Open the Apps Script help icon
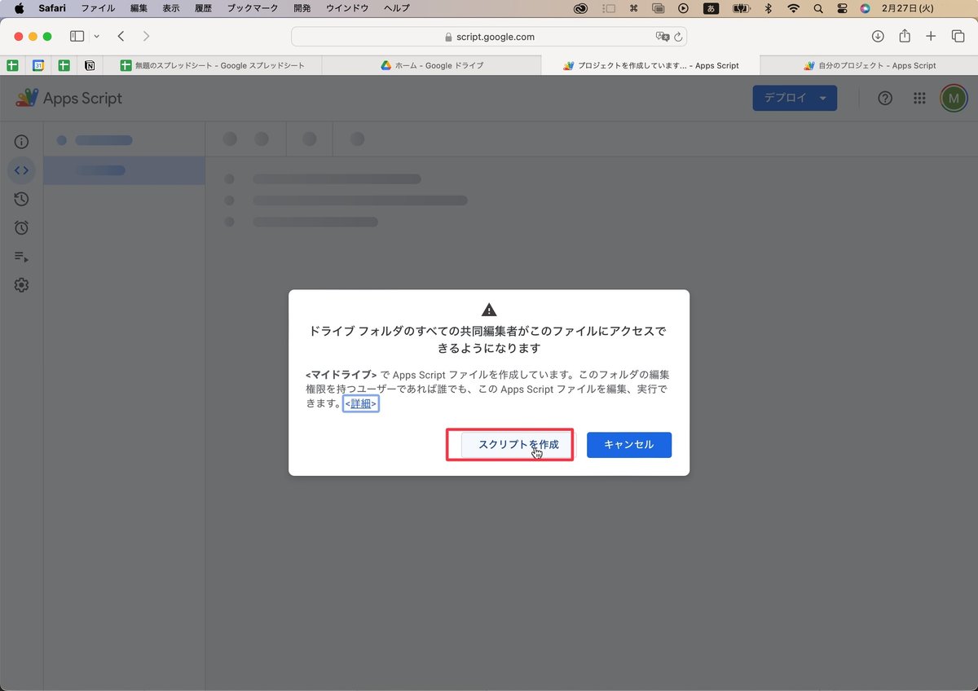 [x=885, y=98]
